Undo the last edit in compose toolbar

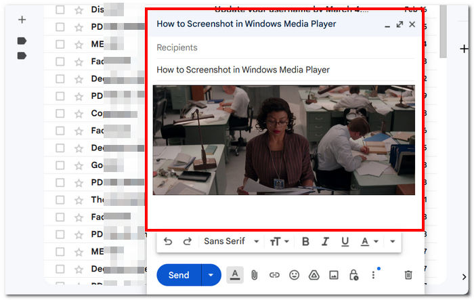[x=168, y=241]
